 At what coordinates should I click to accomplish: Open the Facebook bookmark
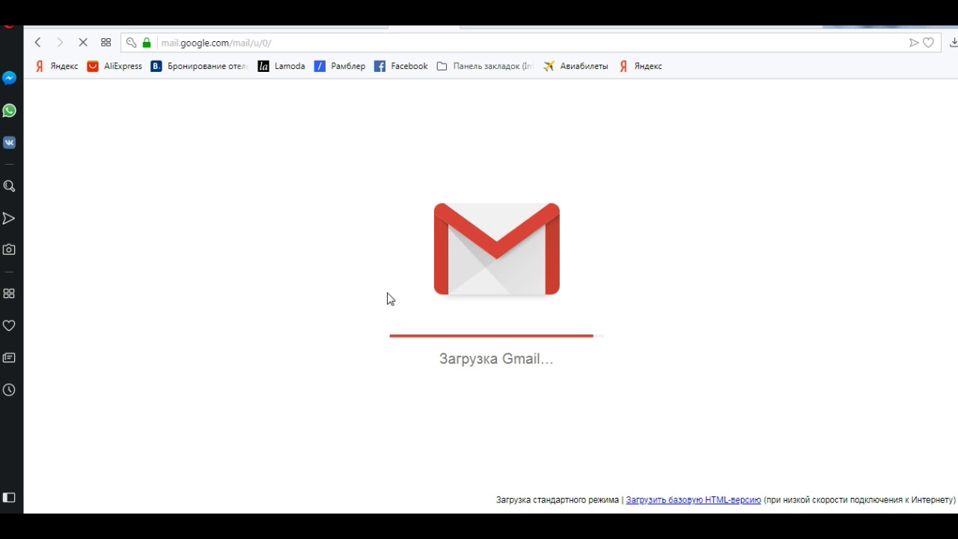pos(401,66)
